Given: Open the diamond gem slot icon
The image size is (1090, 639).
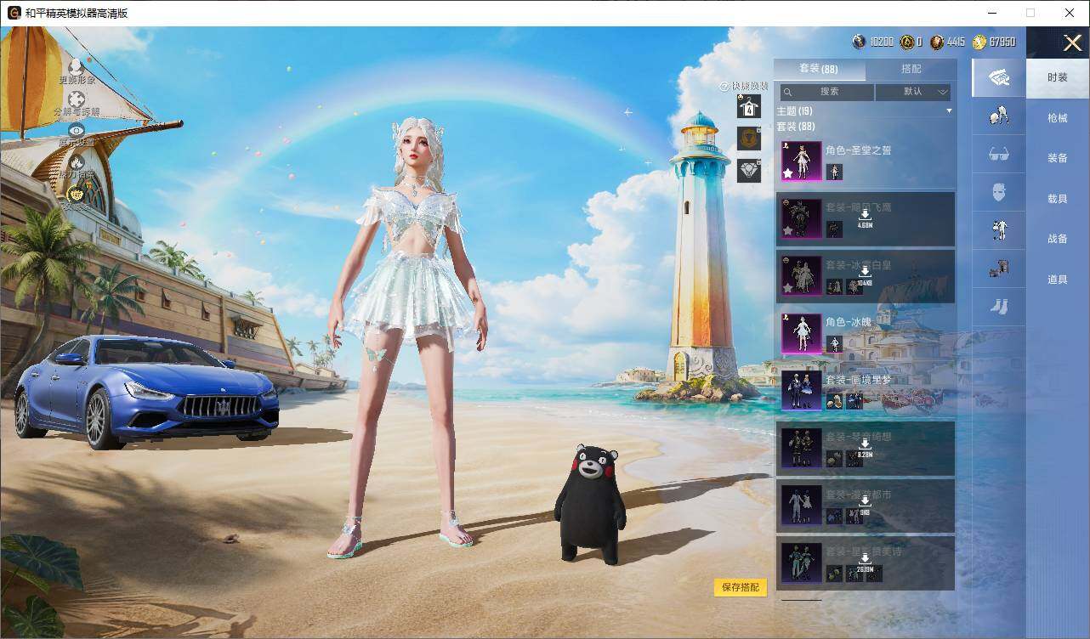Looking at the screenshot, I should pyautogui.click(x=749, y=170).
